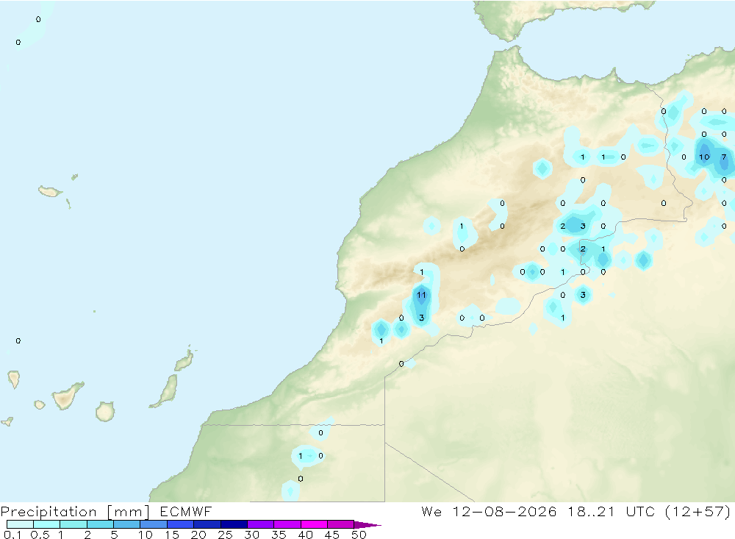Select the 40–45 mm magenta legend swatch
This screenshot has height=539, width=735.
pyautogui.click(x=314, y=524)
